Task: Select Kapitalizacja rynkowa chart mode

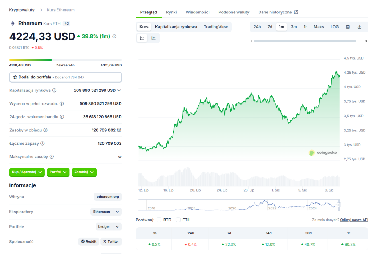Action: pyautogui.click(x=176, y=27)
